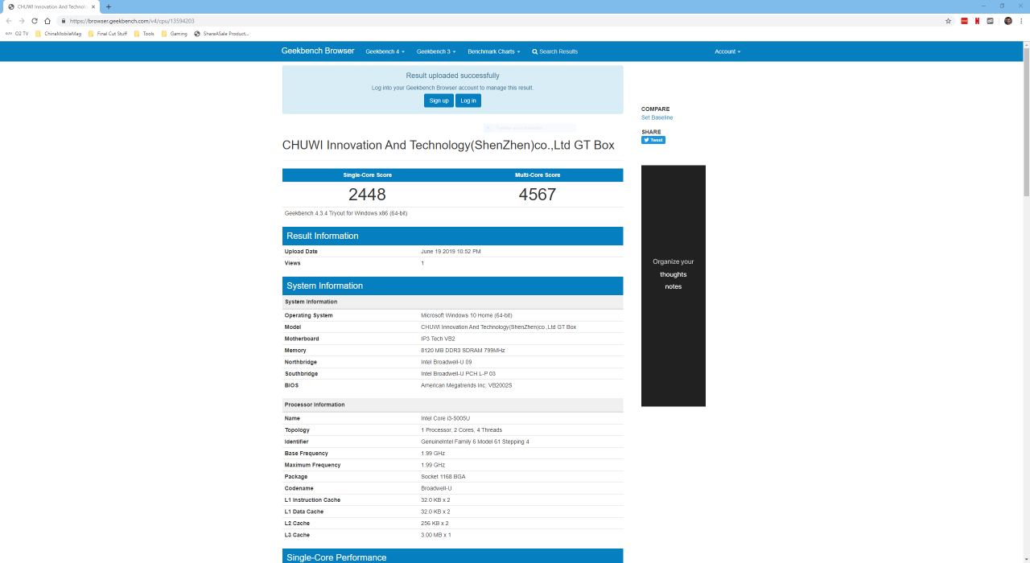Click the L3 Cache value 3.00 MB x 1
Image resolution: width=1030 pixels, height=563 pixels.
click(x=436, y=535)
